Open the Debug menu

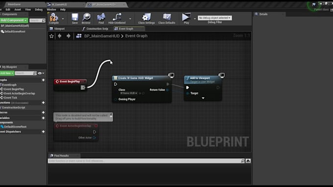click(39, 10)
